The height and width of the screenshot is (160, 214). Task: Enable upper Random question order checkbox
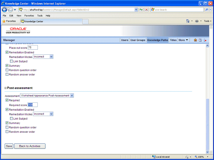(7, 70)
